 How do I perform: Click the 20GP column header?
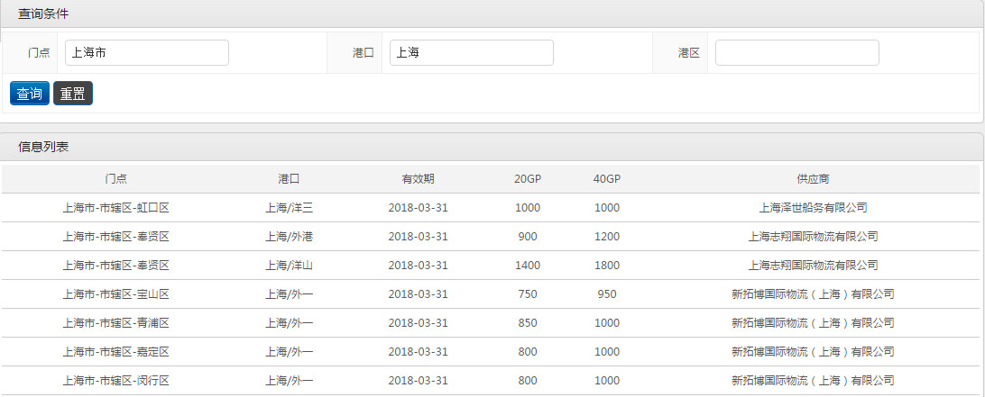point(528,179)
